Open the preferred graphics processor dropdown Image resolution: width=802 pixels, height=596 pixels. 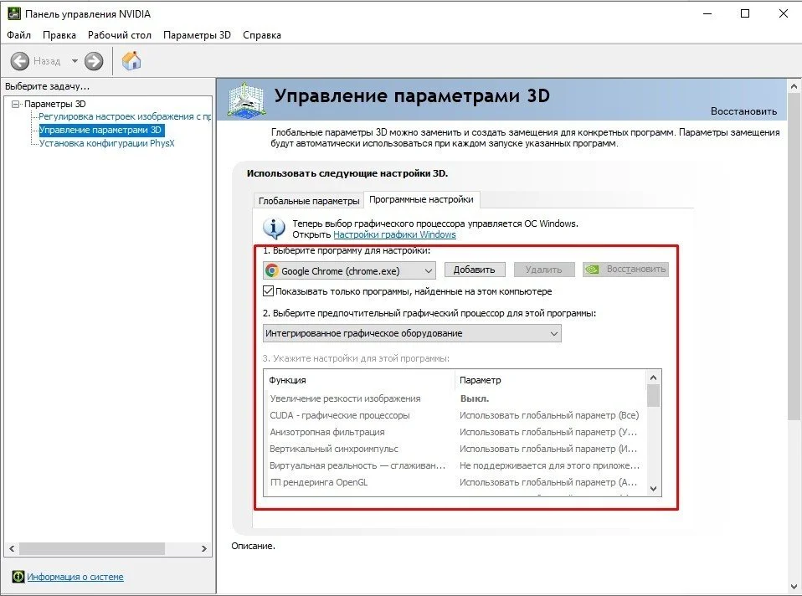[412, 333]
